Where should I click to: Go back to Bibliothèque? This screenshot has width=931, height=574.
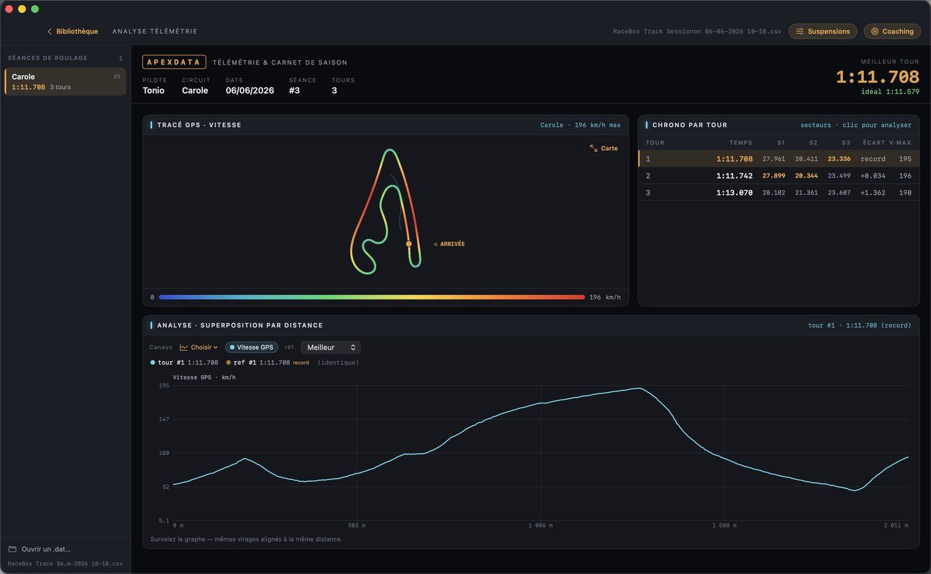[73, 32]
